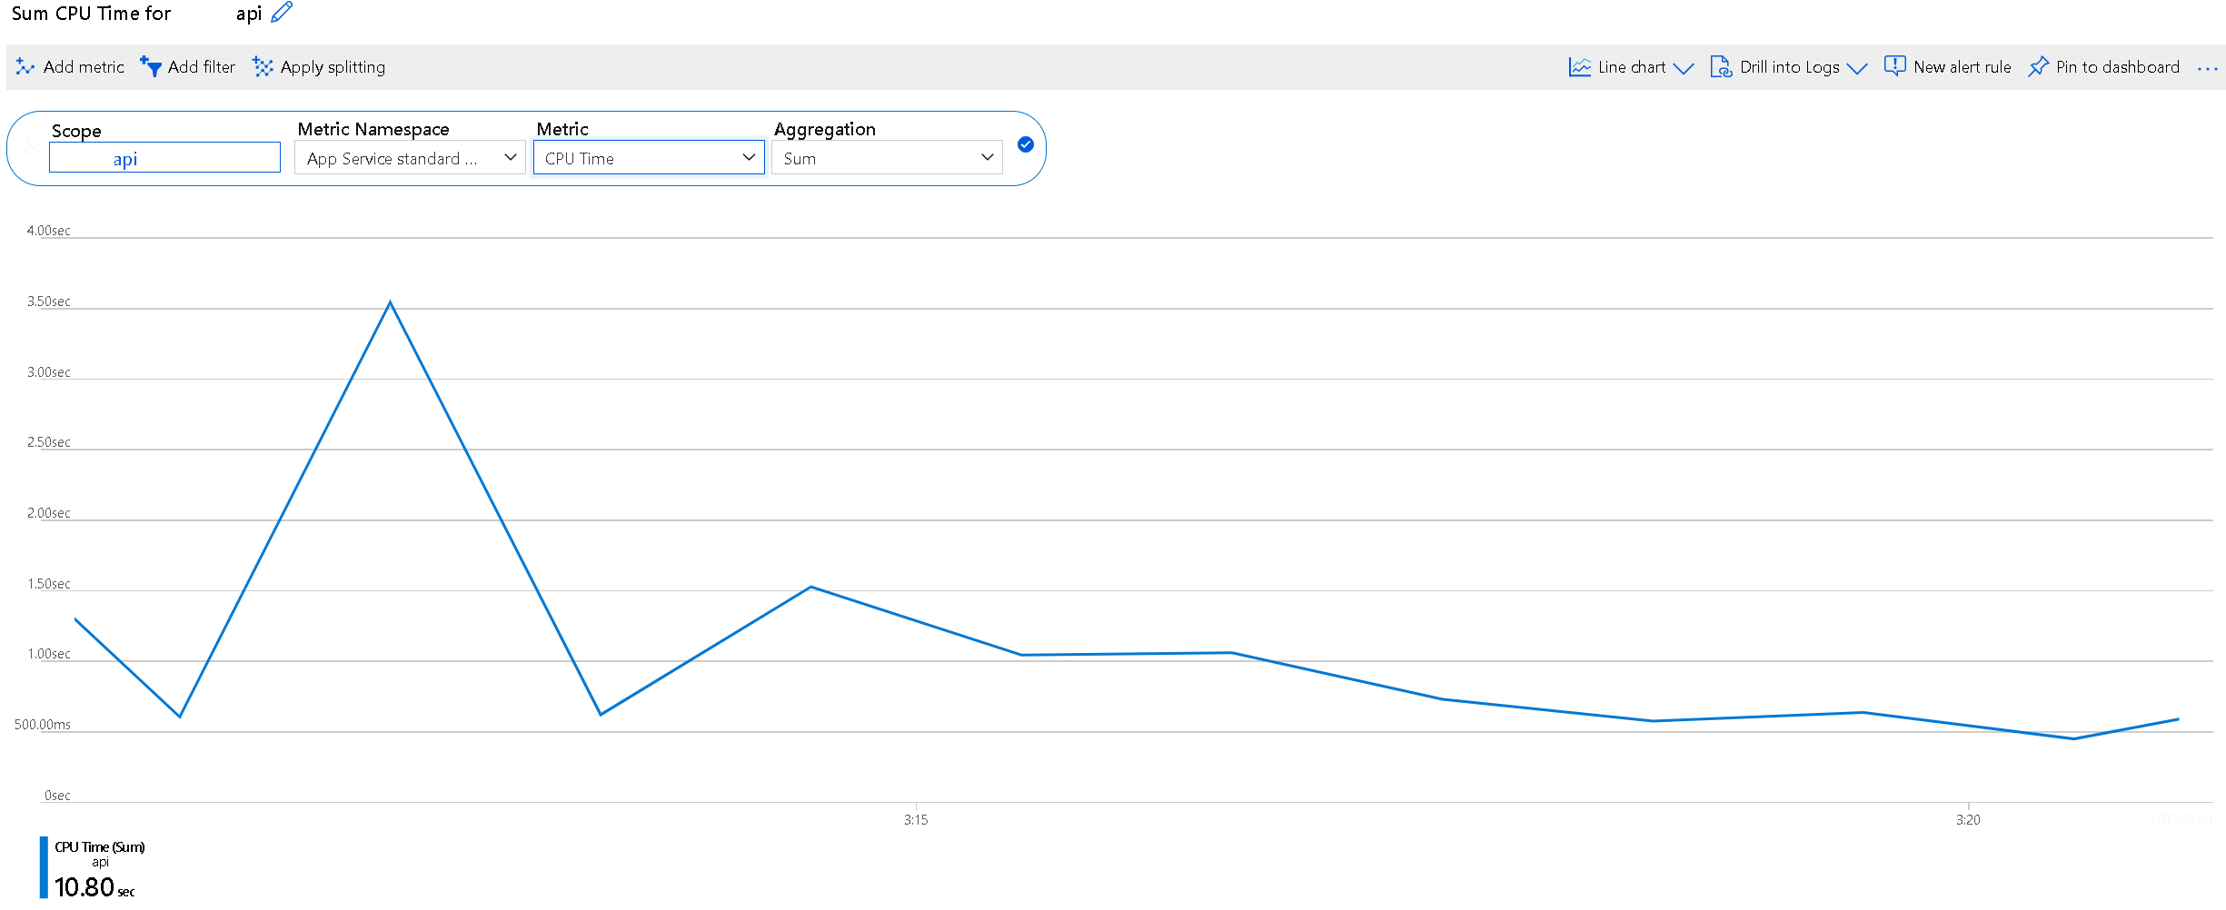Screen dimensions: 2226x910
Task: Click the 3.50sec peak on the chart line
Action: pos(391,302)
